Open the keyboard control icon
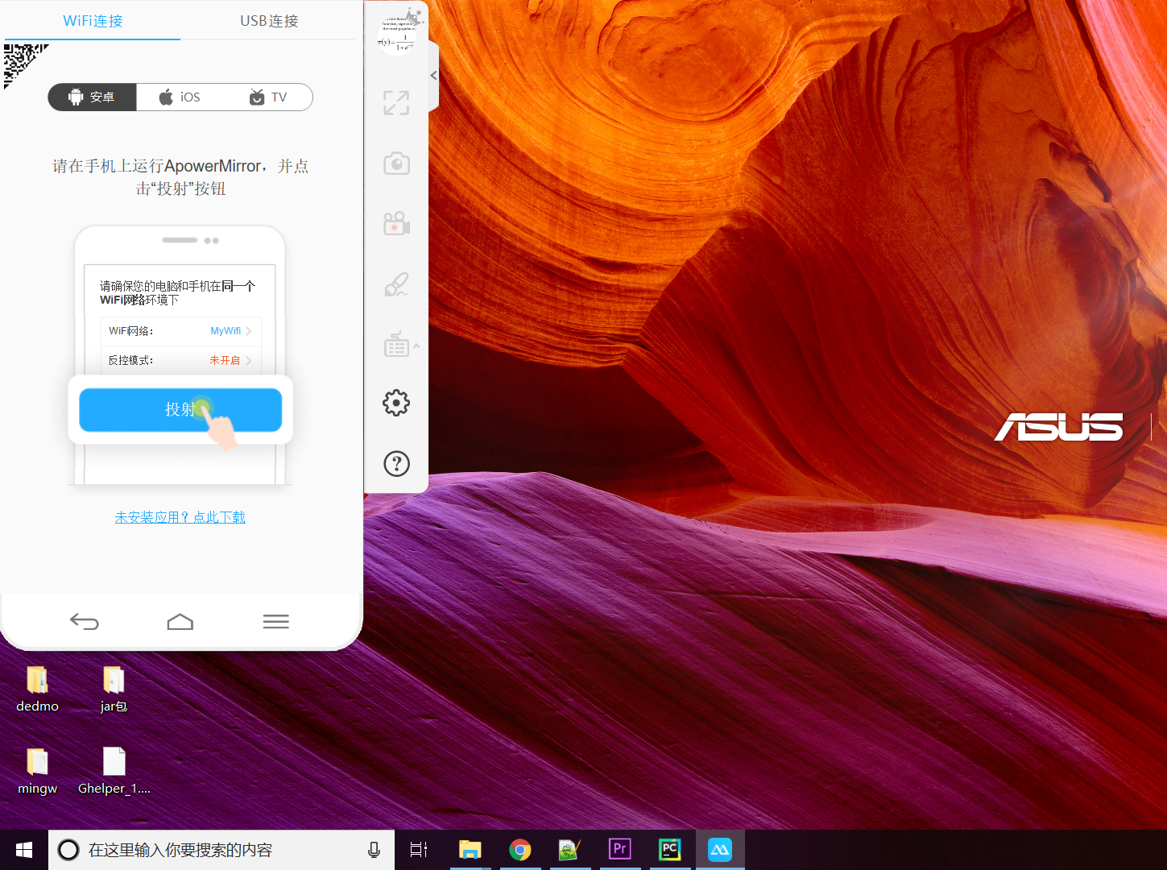The width and height of the screenshot is (1167, 870). [396, 345]
